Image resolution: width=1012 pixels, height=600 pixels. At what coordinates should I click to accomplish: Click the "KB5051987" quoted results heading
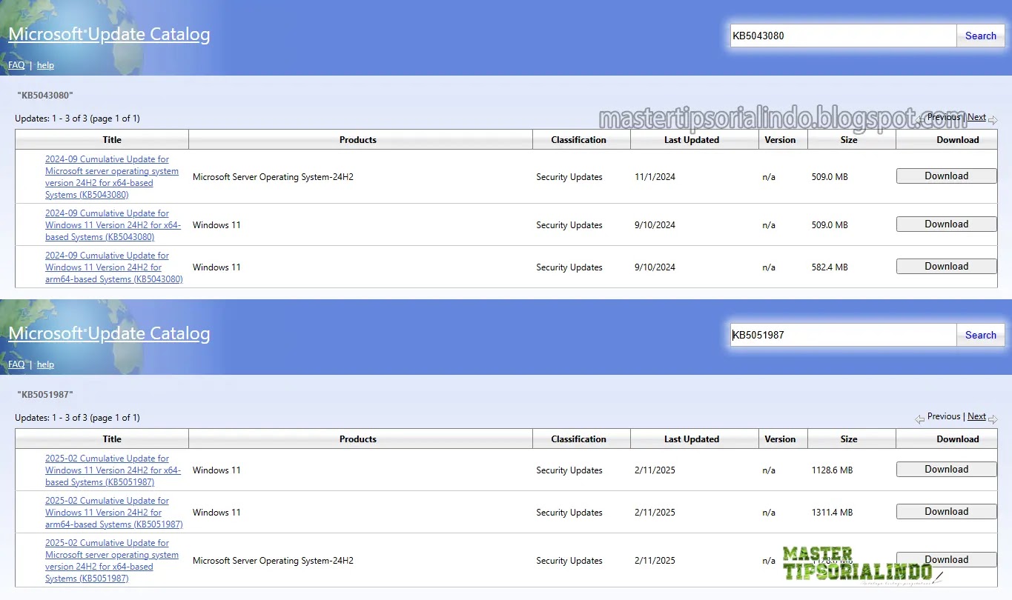point(45,395)
